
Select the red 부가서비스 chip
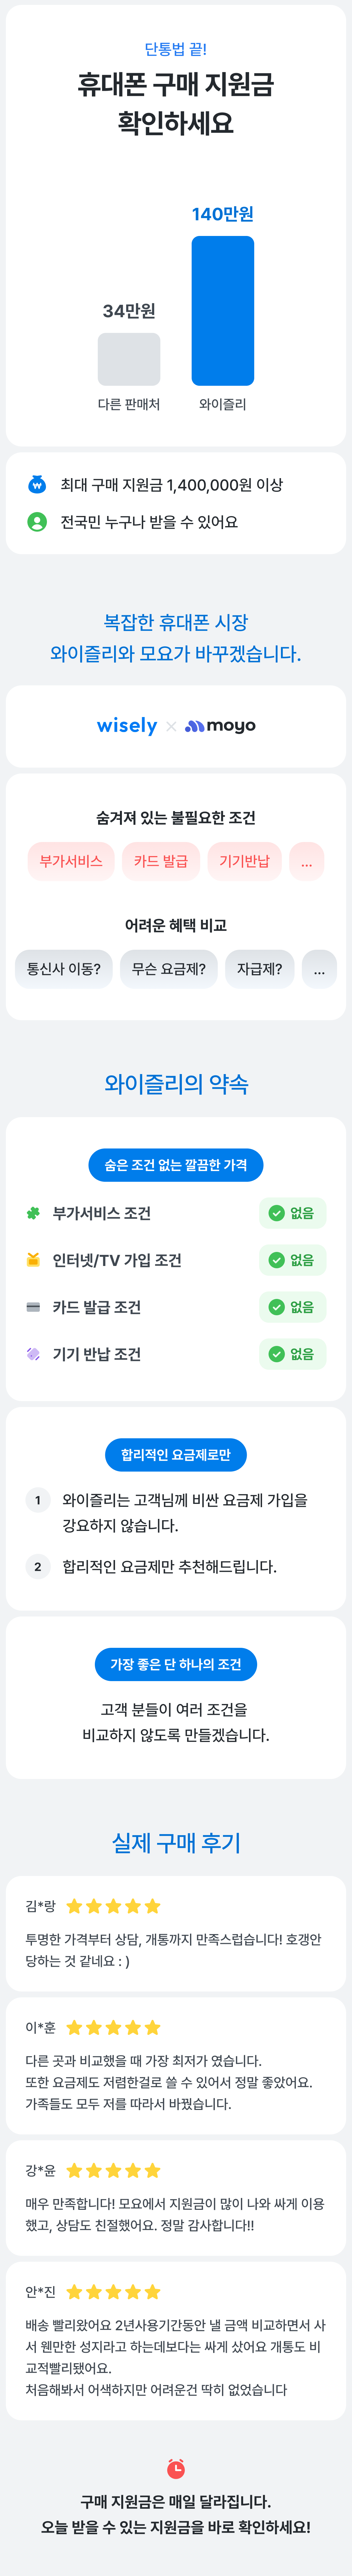[71, 861]
